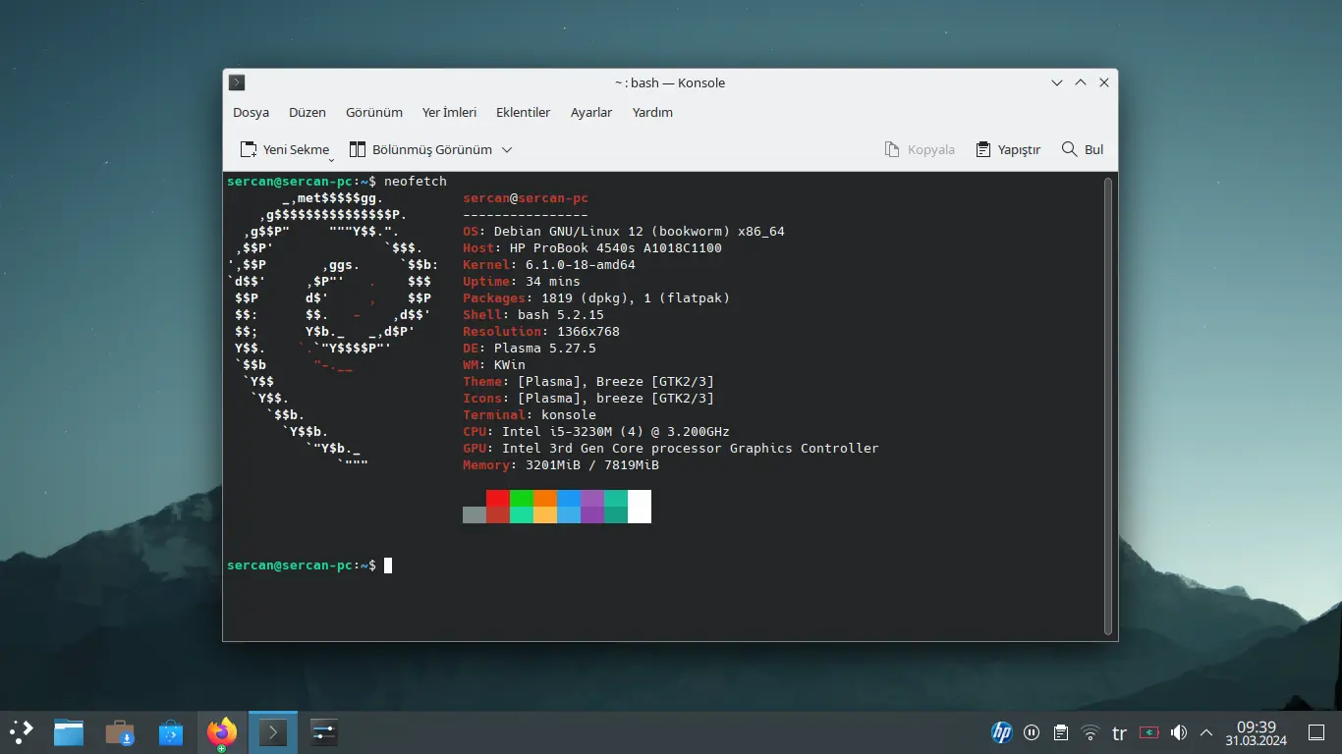Open the briefcase download app in taskbar
This screenshot has width=1342, height=754.
120,731
